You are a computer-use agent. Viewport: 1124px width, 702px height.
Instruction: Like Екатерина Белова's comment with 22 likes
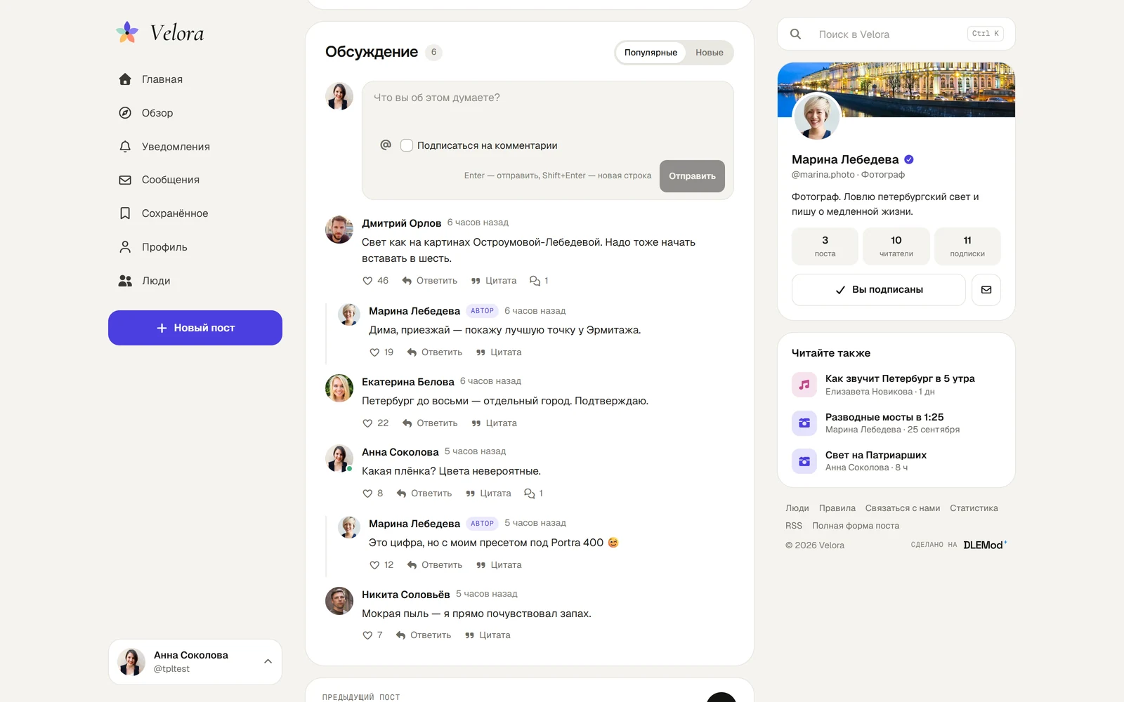[375, 423]
